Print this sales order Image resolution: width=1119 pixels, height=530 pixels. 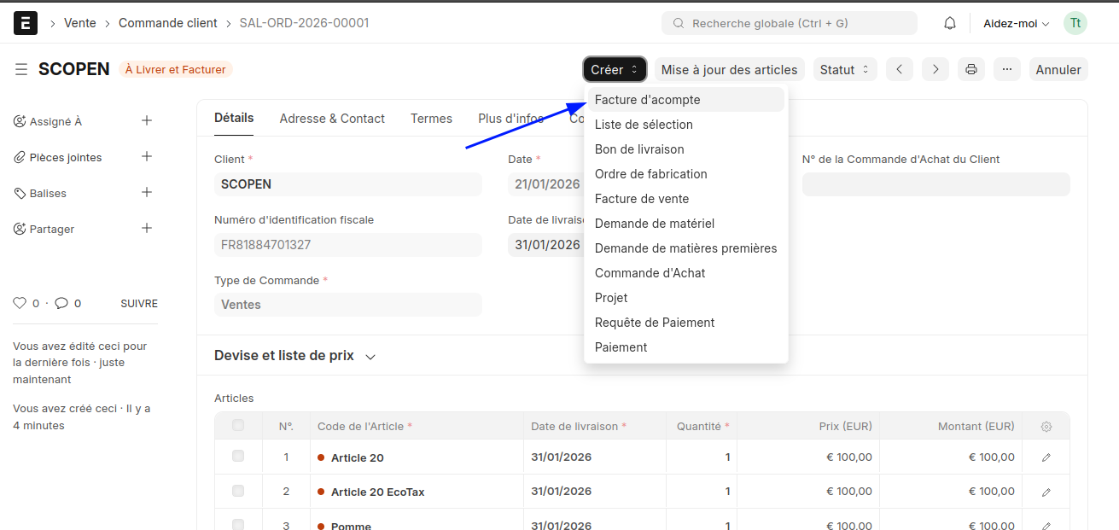(x=971, y=69)
